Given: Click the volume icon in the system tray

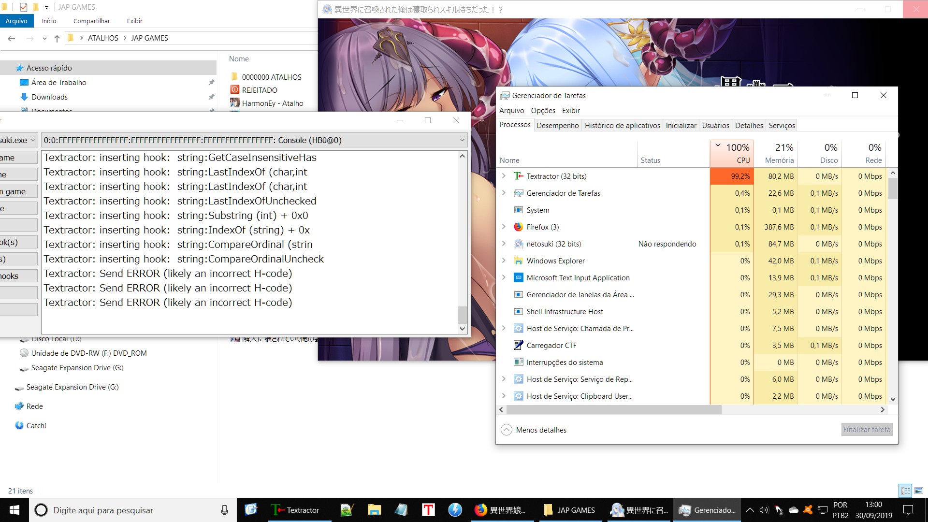Looking at the screenshot, I should pos(764,510).
